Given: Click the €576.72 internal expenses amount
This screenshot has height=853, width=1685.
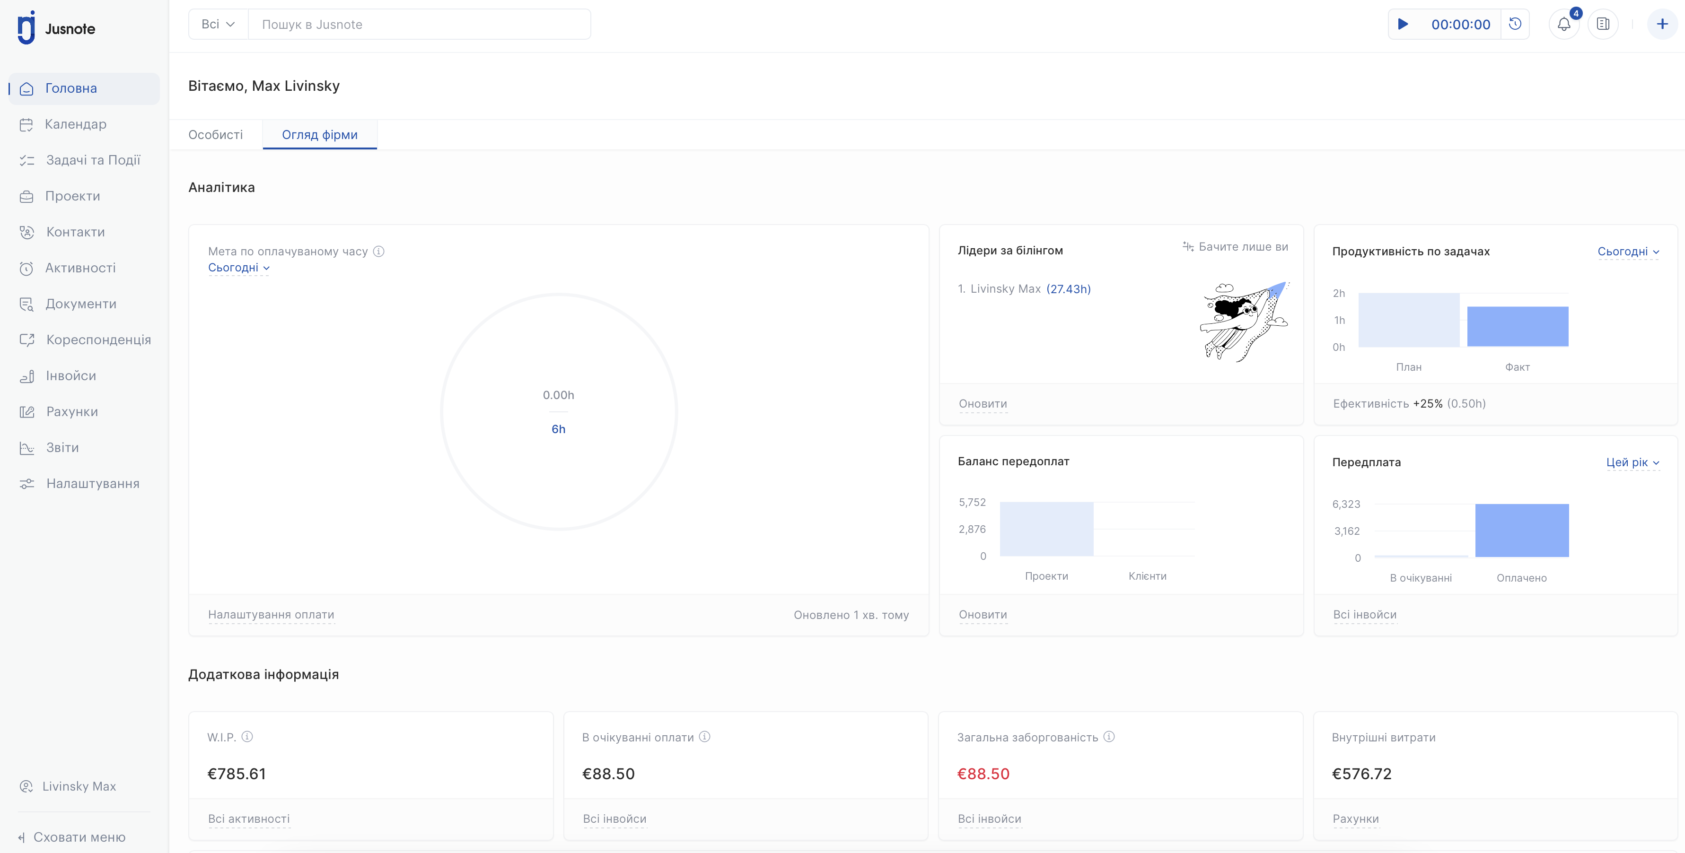Looking at the screenshot, I should pyautogui.click(x=1362, y=774).
